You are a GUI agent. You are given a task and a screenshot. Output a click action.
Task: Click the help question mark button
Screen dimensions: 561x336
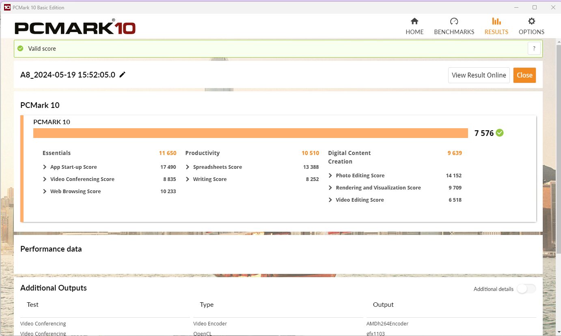[x=534, y=48]
